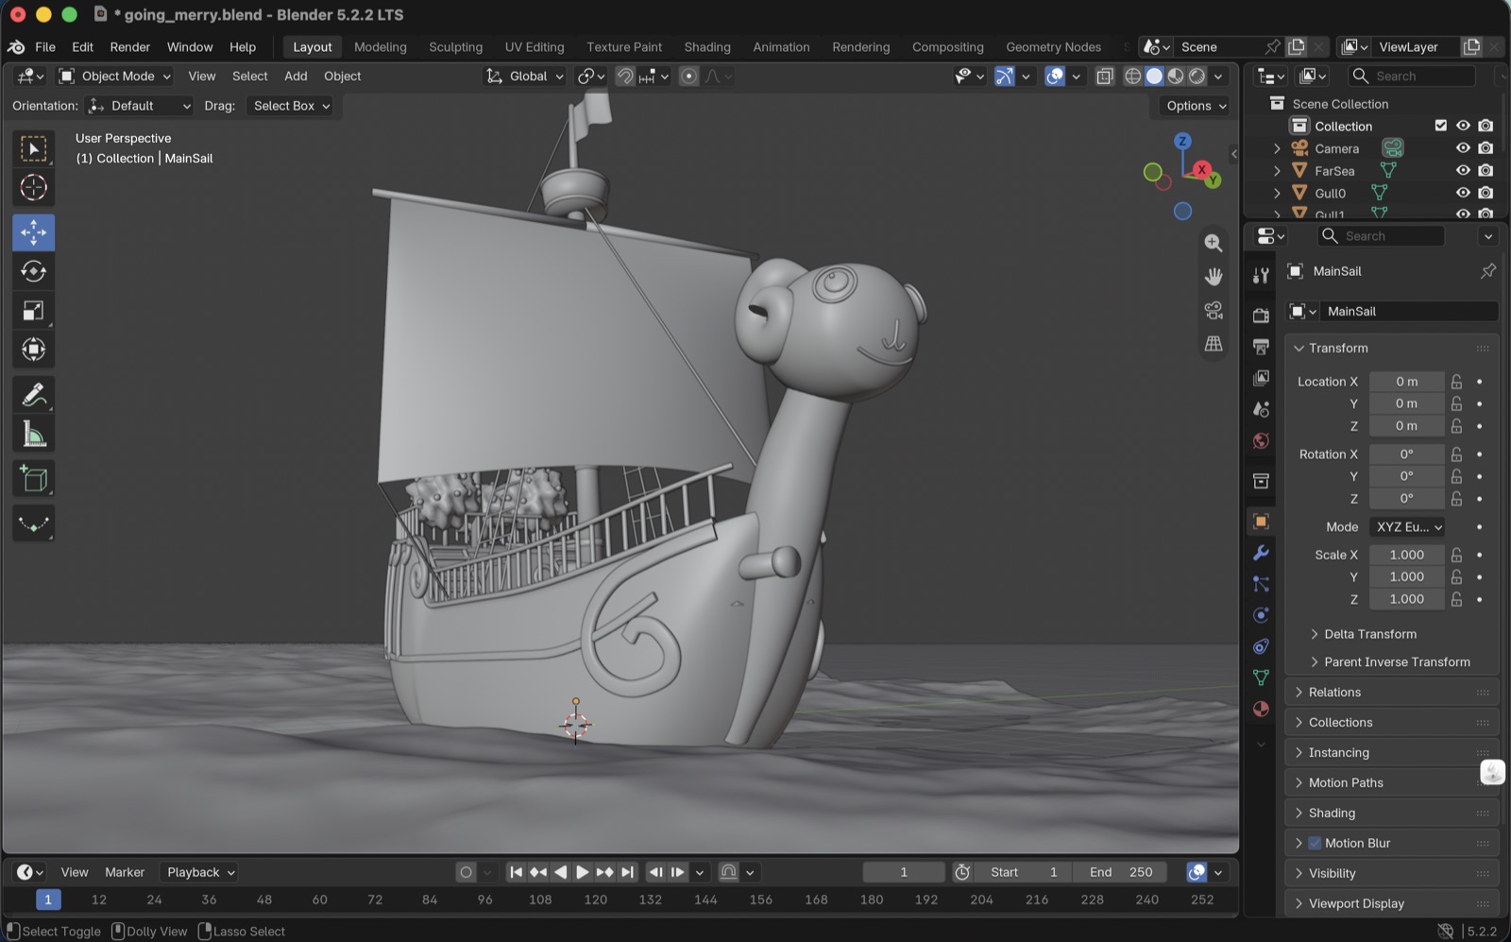The width and height of the screenshot is (1511, 942).
Task: Uncheck Collection exclude checkbox
Action: click(1440, 126)
